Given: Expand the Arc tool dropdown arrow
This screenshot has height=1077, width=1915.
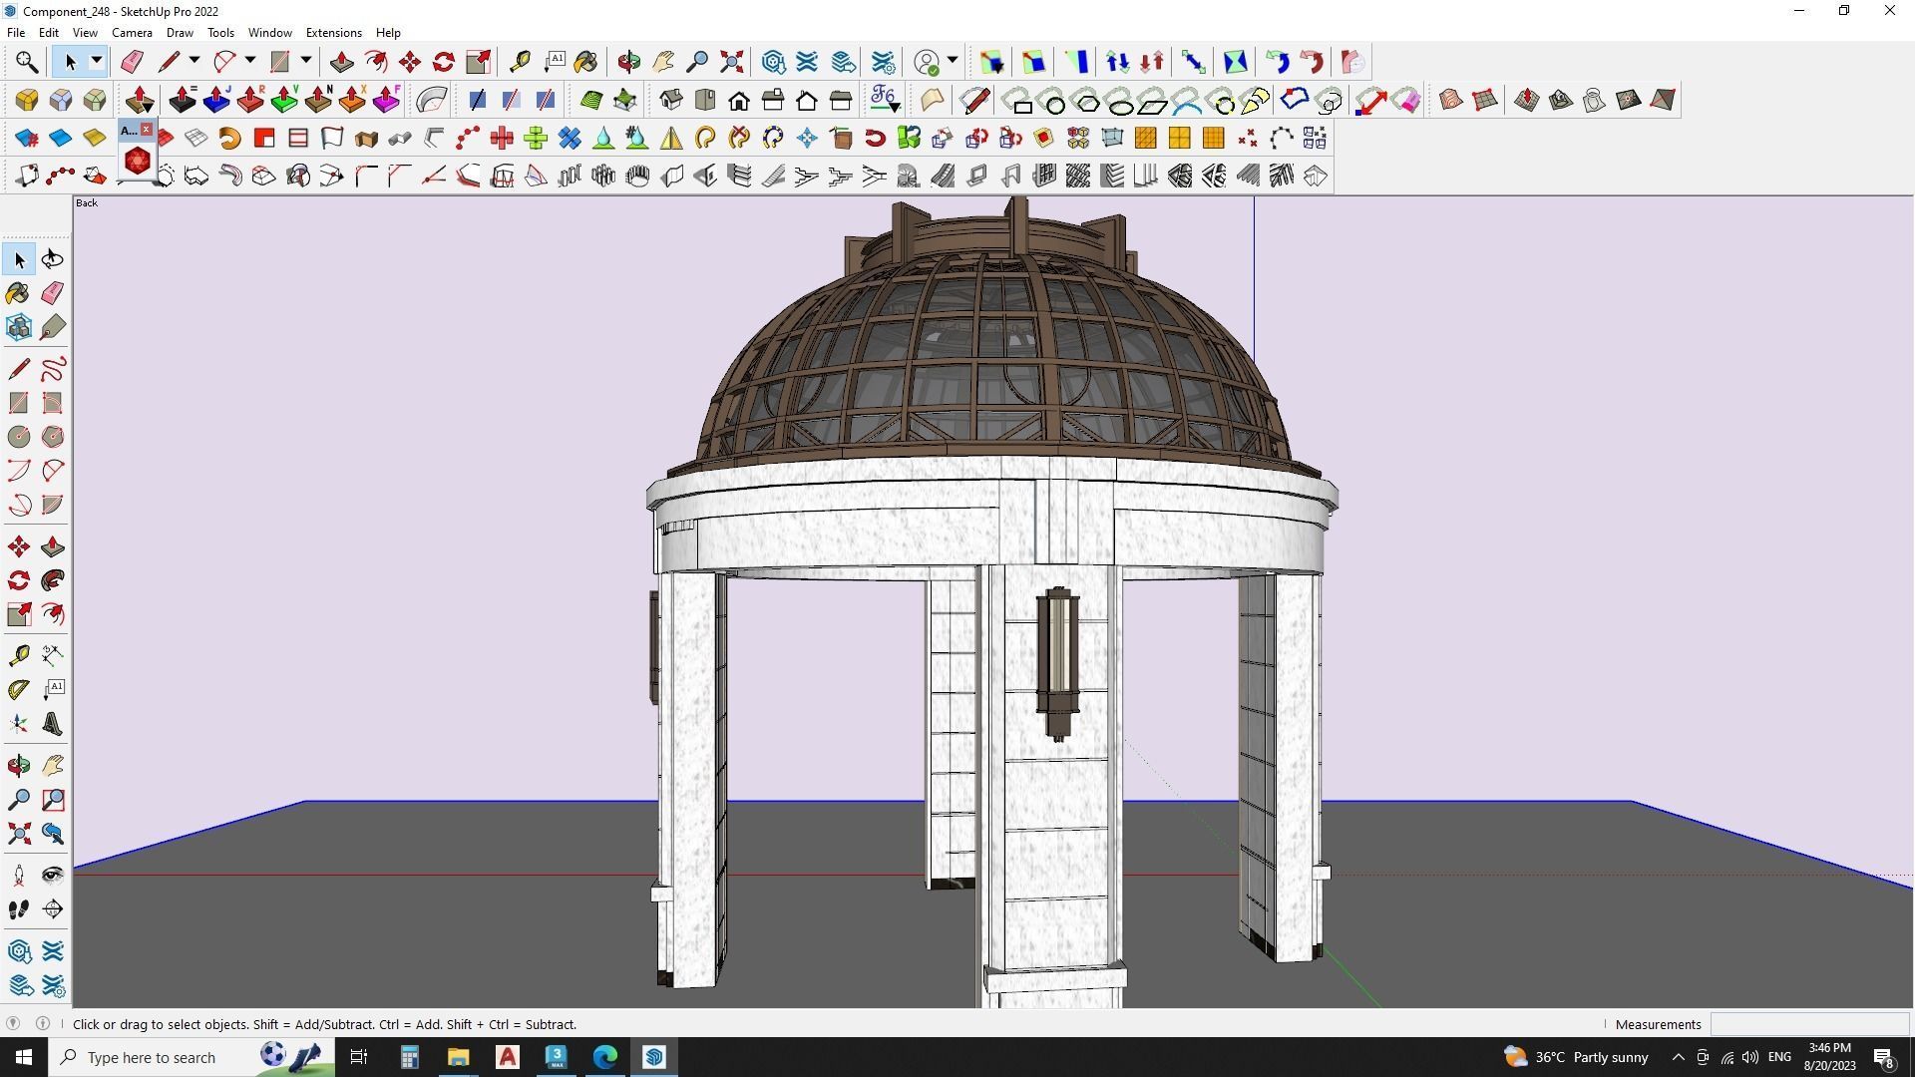Looking at the screenshot, I should coord(250,62).
